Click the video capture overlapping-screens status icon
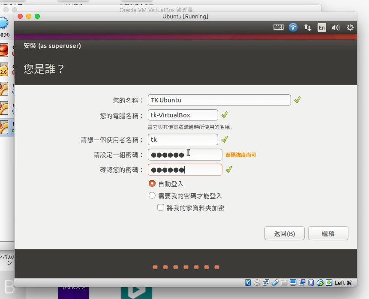Screen dimensions: 369x299 302,283
